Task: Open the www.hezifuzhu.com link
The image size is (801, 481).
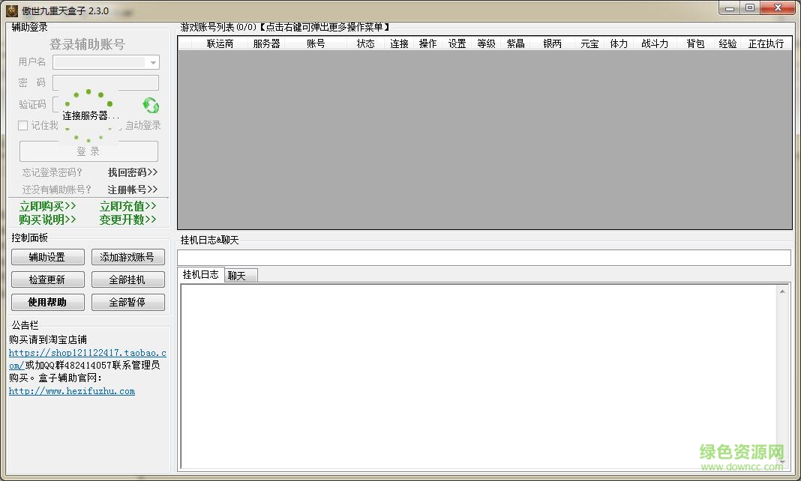Action: pos(72,391)
